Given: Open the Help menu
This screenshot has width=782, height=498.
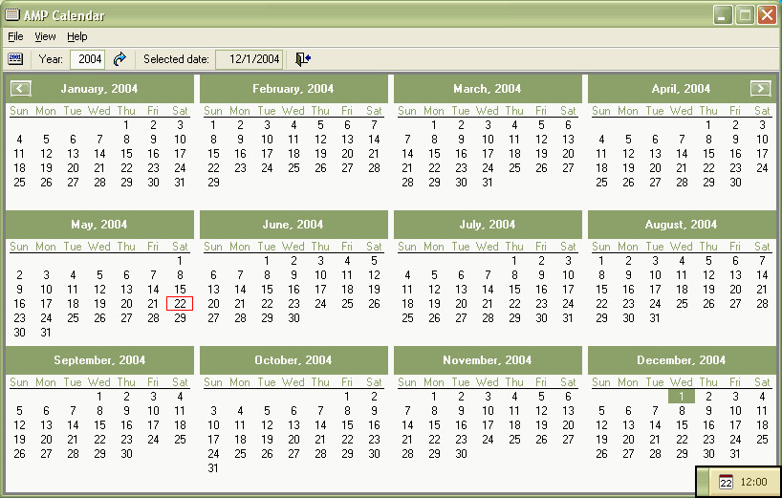Looking at the screenshot, I should click(x=77, y=36).
